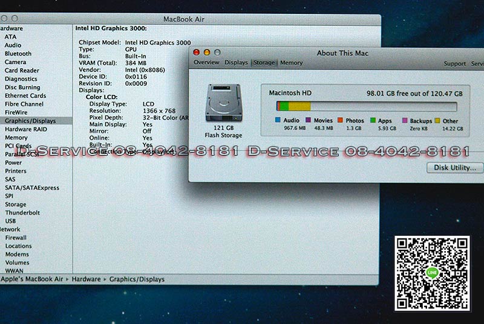Click the blue Audio legend swatch
The width and height of the screenshot is (484, 324).
click(278, 120)
